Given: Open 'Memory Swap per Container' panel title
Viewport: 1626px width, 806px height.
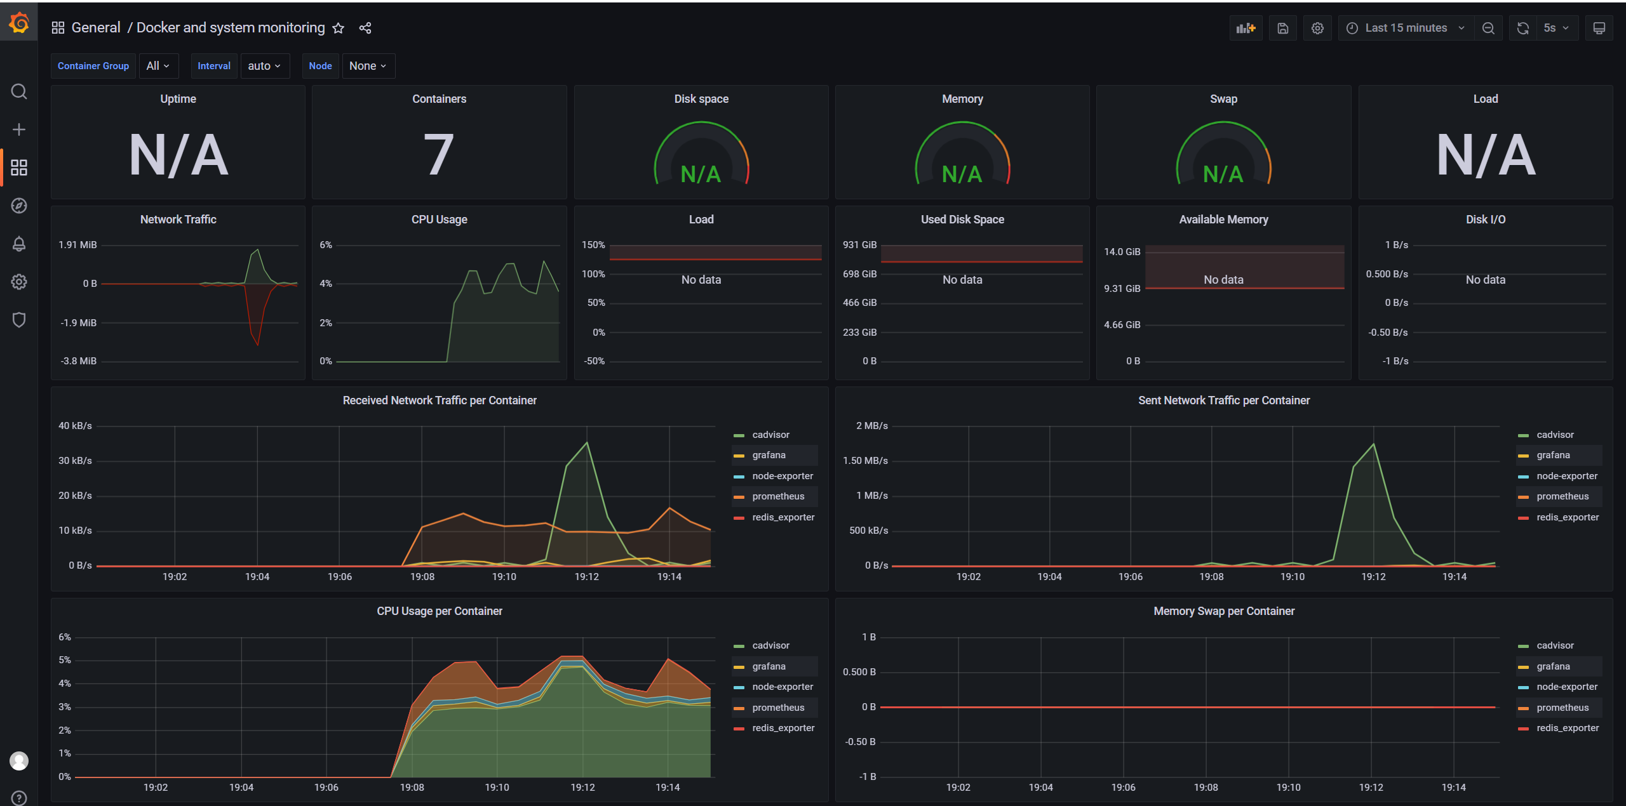Looking at the screenshot, I should (1224, 611).
